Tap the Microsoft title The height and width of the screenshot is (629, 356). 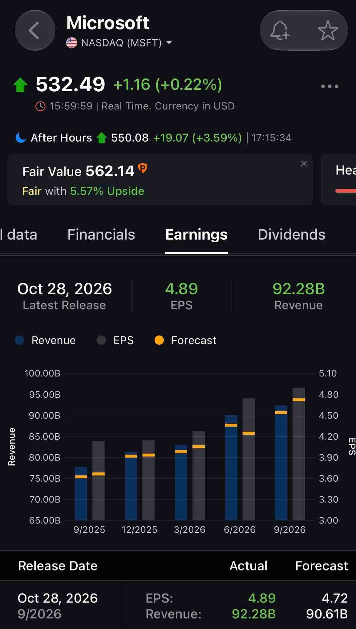[x=108, y=23]
